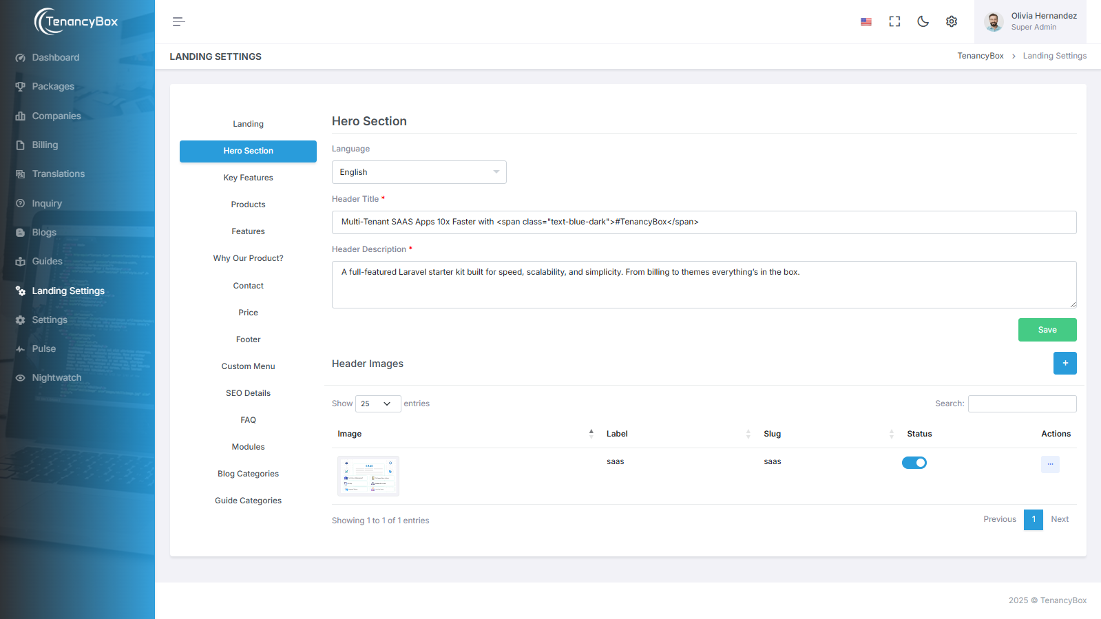Open Companies in the sidebar
Viewport: 1101px width, 619px height.
[x=56, y=116]
